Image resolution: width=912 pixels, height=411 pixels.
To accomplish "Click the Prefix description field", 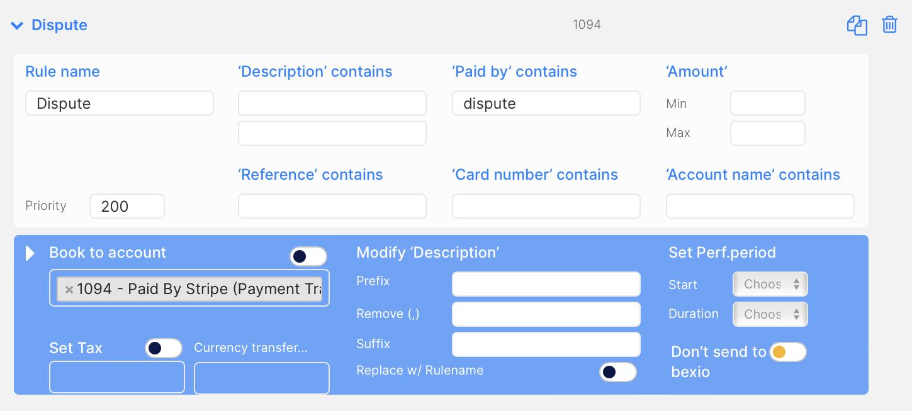I will (x=546, y=284).
